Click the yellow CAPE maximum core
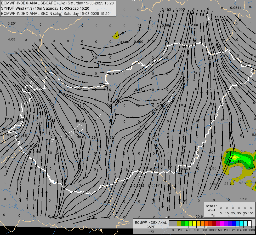The image size is (256, 235). (x=235, y=157)
